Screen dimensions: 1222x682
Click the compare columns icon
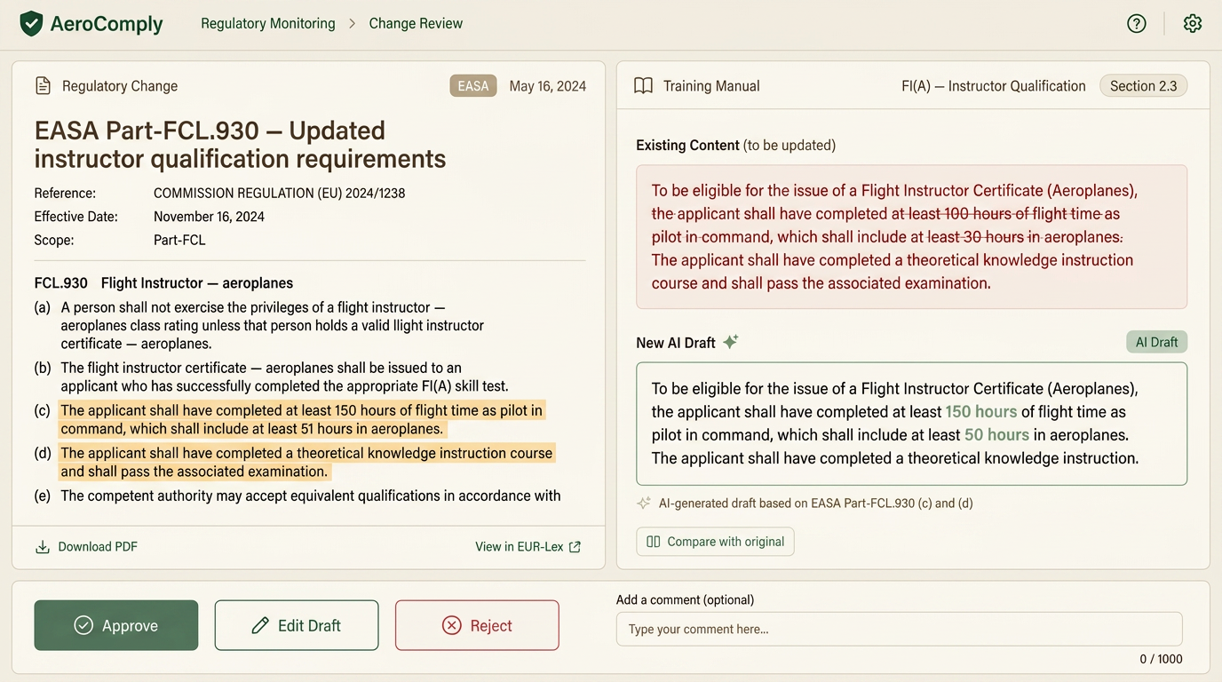point(654,542)
